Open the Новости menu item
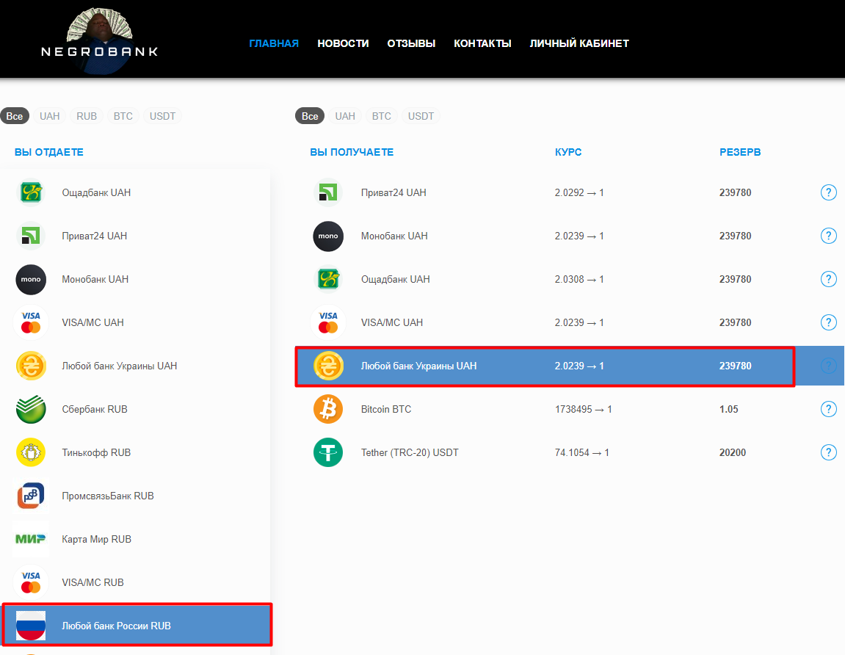The image size is (845, 655). click(x=343, y=43)
